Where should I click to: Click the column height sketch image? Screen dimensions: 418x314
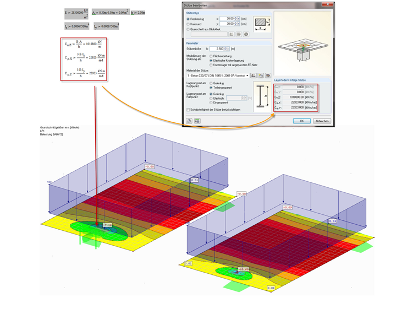tap(261, 95)
